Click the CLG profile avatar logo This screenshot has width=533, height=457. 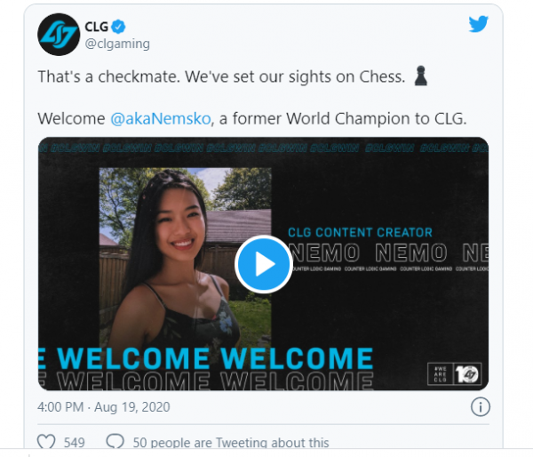[59, 35]
